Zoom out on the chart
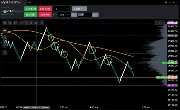This screenshot has height=110, width=180. pos(10,23)
